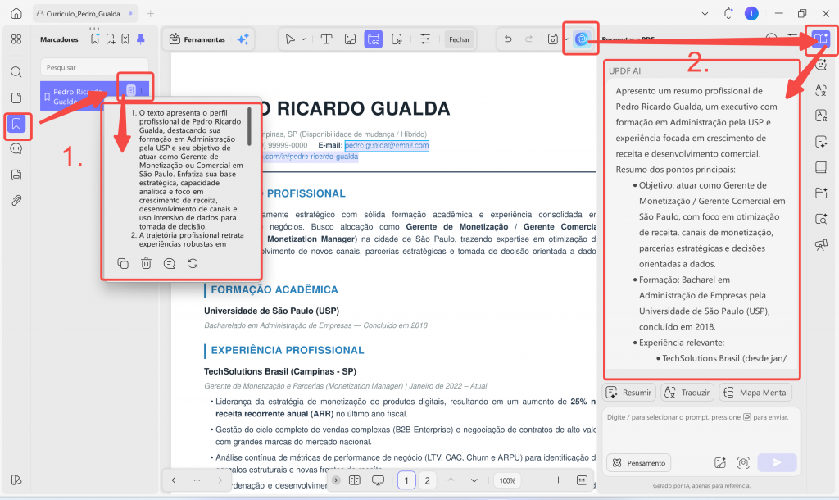Click the AI search icon in right sidebar
The image size is (839, 500).
821,218
